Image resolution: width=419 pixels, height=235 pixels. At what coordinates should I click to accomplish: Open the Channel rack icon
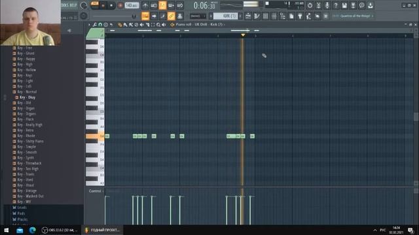pos(265,16)
